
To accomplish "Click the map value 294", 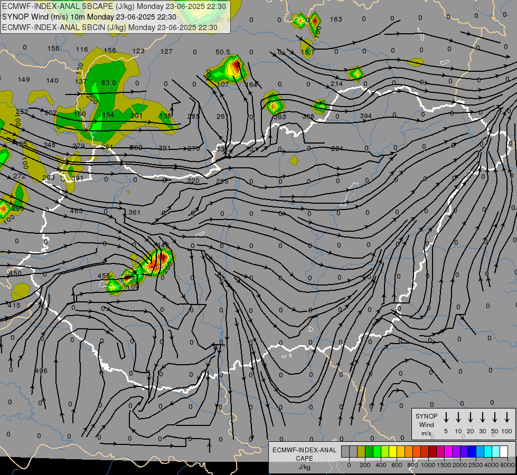I will pos(337,149).
